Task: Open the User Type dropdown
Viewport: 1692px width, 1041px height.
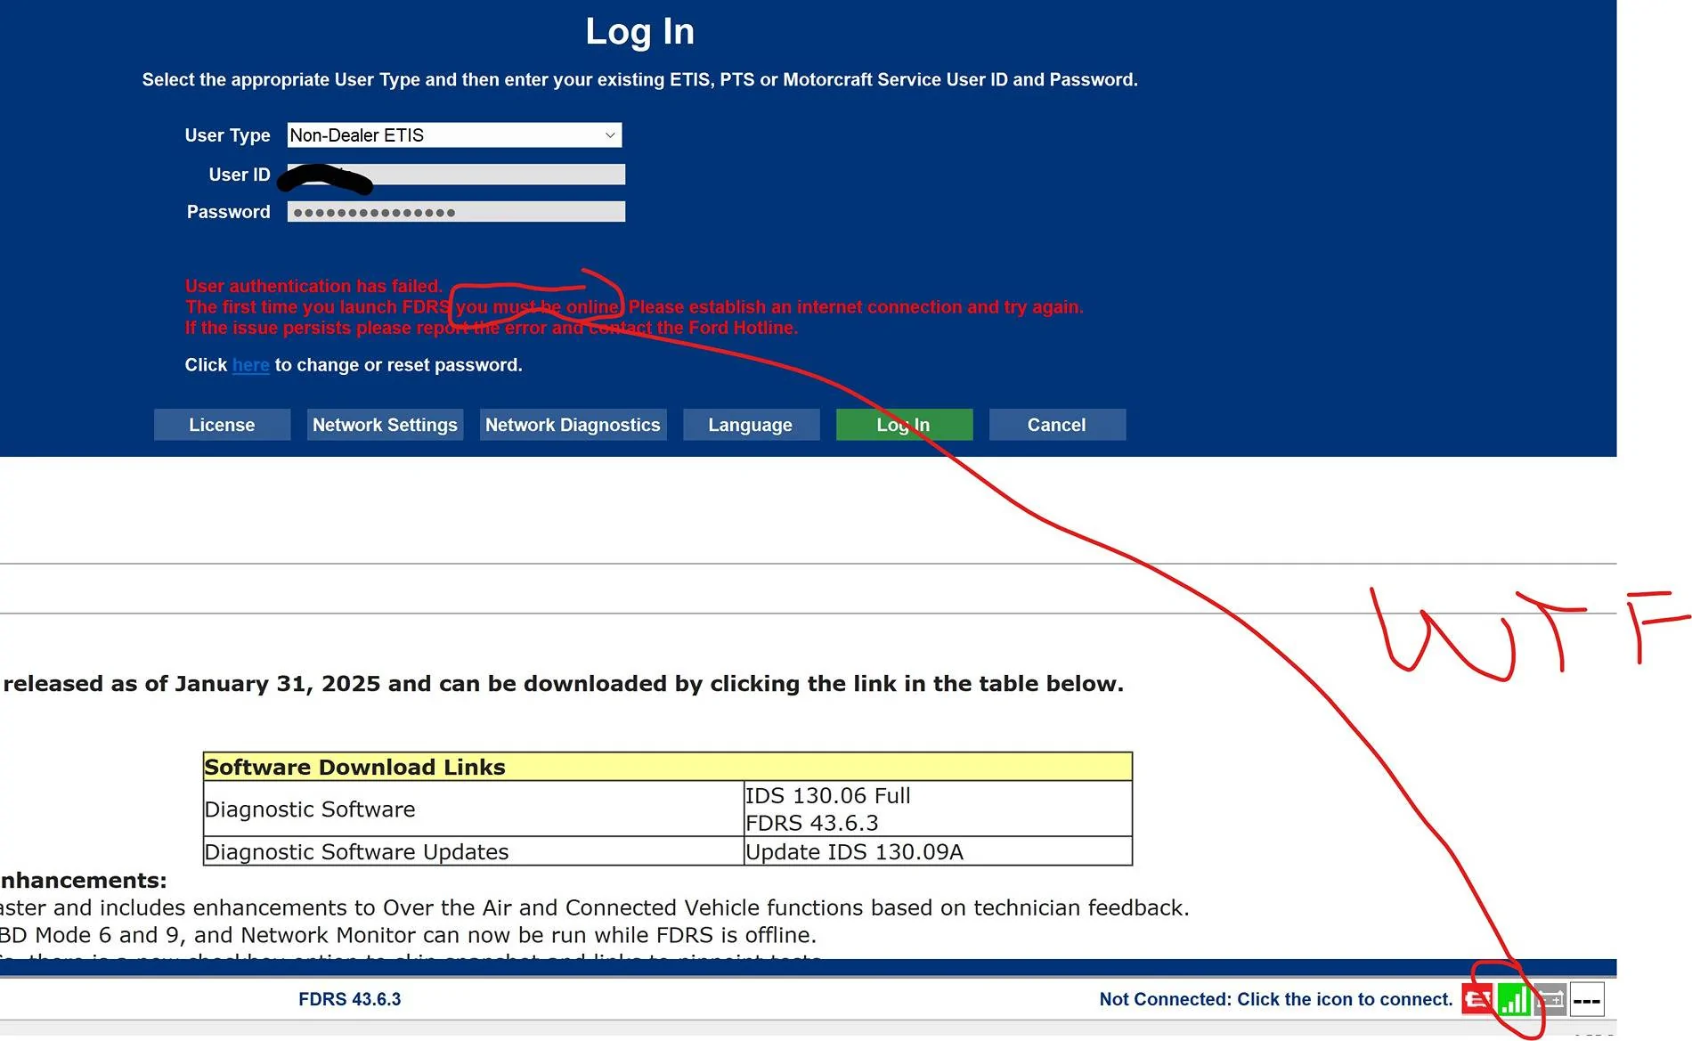Action: coord(454,134)
